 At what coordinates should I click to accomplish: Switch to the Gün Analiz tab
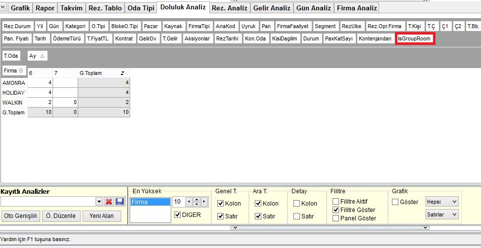click(x=314, y=8)
